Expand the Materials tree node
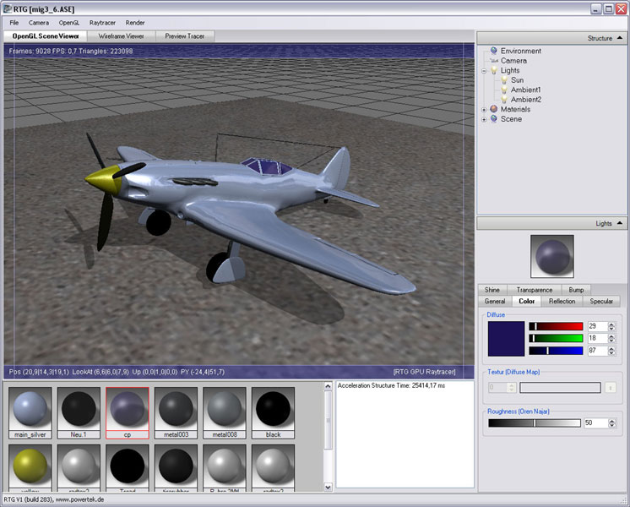This screenshot has width=630, height=507. tap(484, 109)
